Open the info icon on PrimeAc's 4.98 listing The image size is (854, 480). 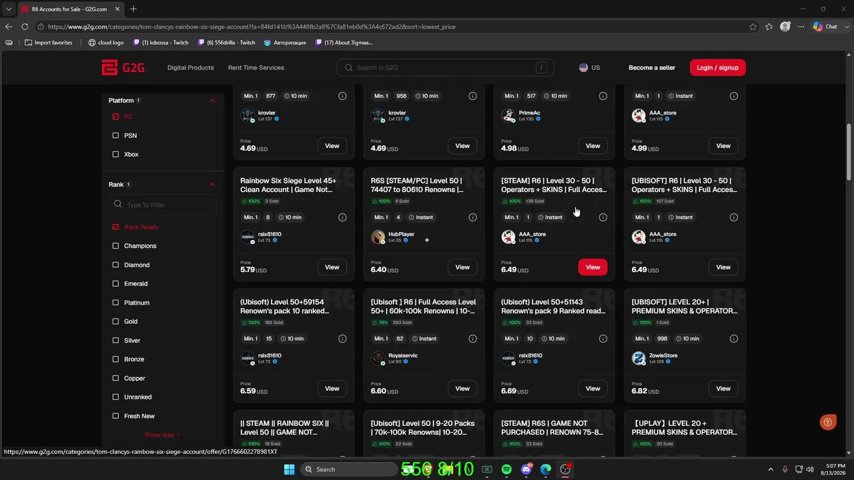click(603, 96)
